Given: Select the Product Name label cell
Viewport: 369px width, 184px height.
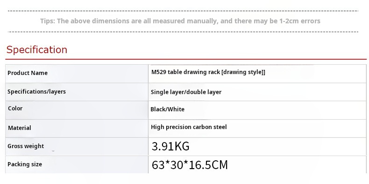Looking at the screenshot, I should coord(77,74).
